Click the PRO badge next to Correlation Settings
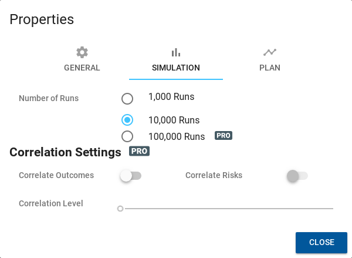The height and width of the screenshot is (258, 352). pos(139,151)
